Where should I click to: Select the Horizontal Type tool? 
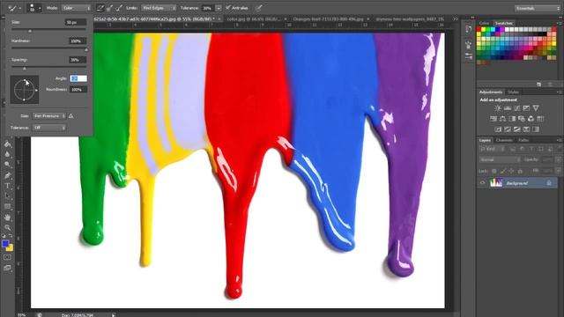click(x=8, y=186)
